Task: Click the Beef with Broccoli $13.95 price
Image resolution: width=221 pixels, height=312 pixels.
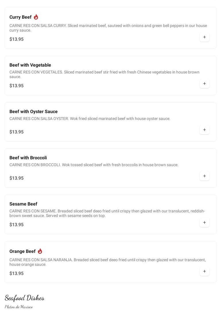Action: click(x=16, y=178)
